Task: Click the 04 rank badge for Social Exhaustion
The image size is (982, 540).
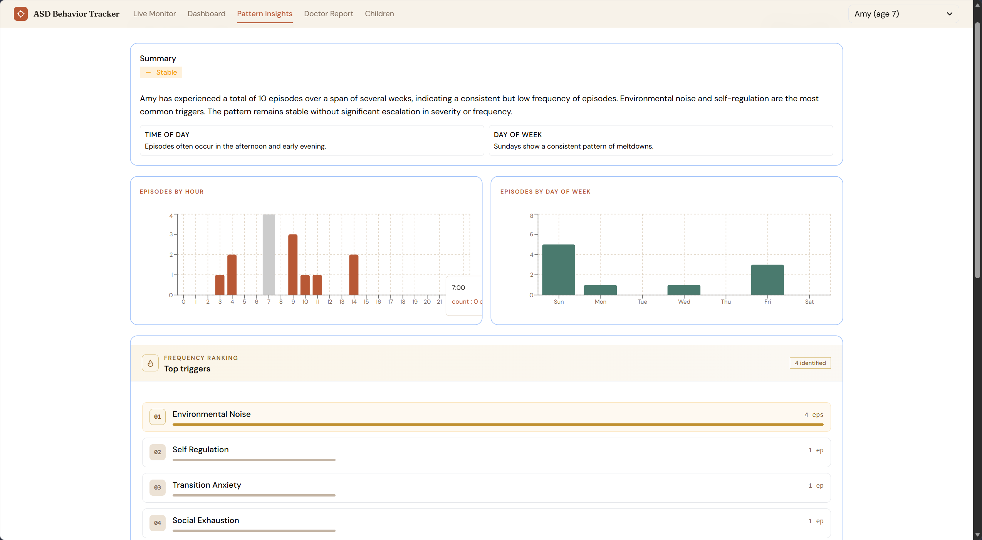Action: [x=157, y=523]
